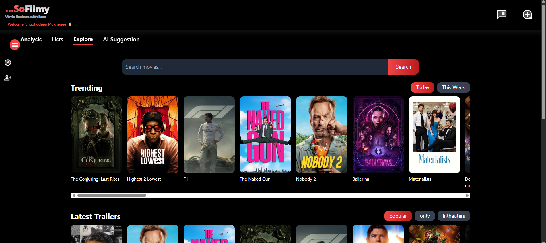Open the Highest 2 Lowest poster
The height and width of the screenshot is (243, 546).
(x=153, y=135)
